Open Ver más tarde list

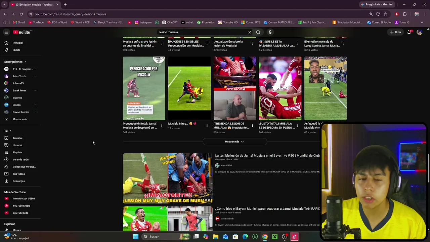(20, 160)
